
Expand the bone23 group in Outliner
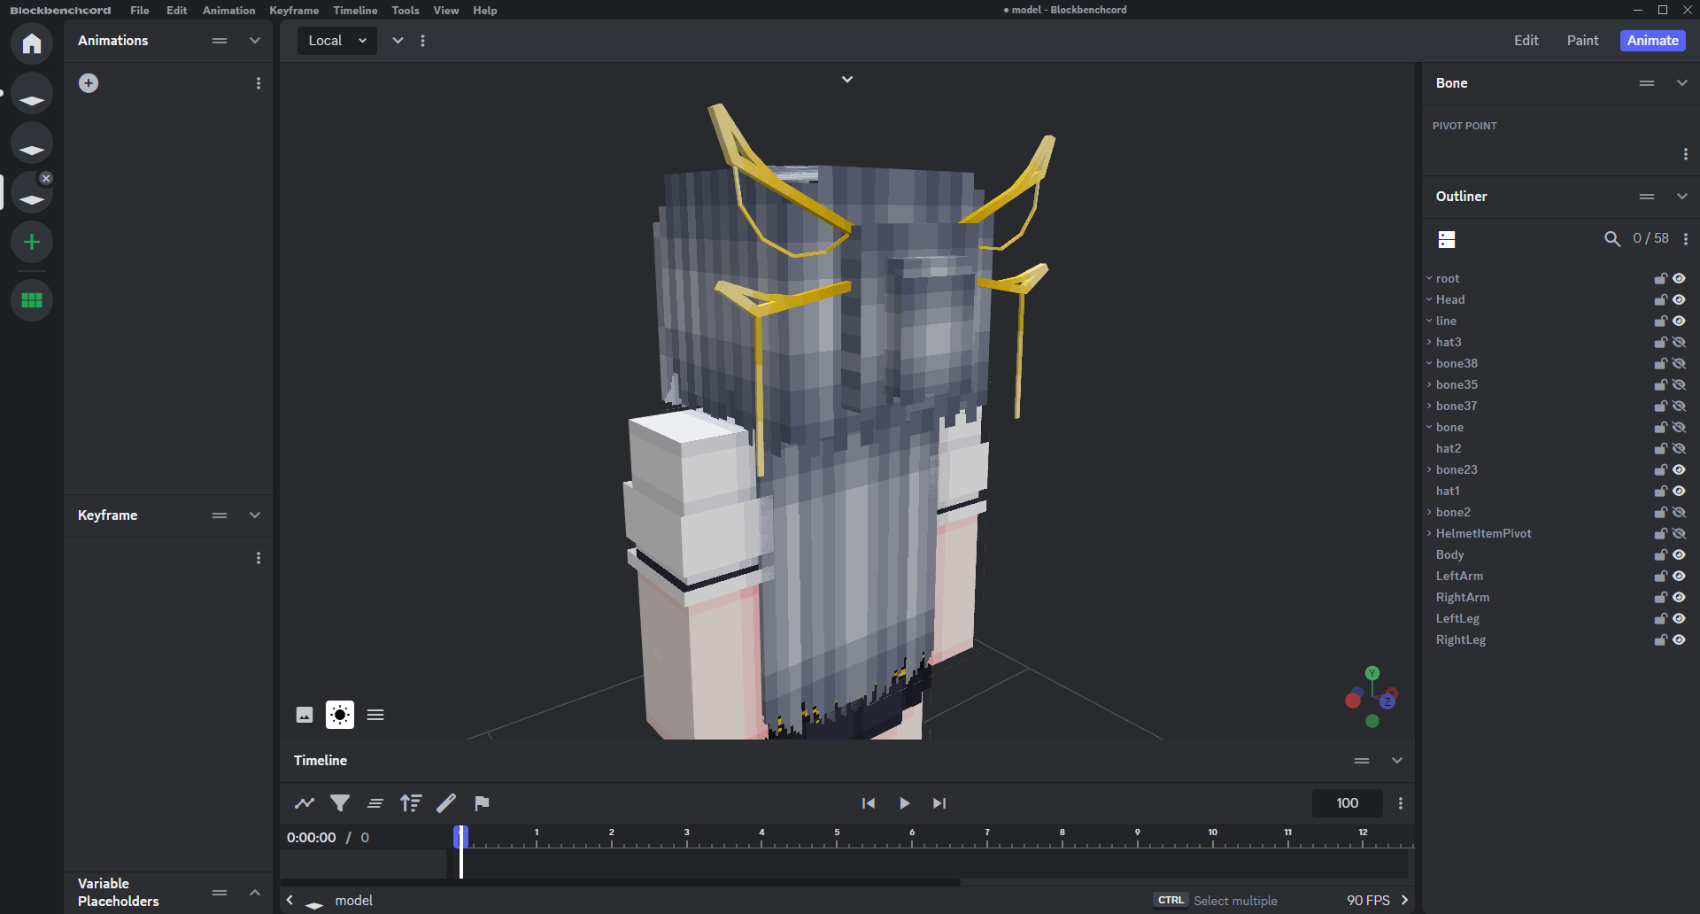coord(1429,470)
